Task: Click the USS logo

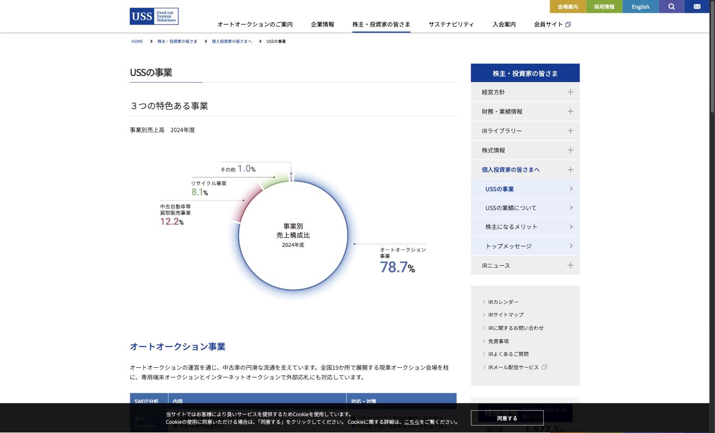Action: click(x=154, y=16)
